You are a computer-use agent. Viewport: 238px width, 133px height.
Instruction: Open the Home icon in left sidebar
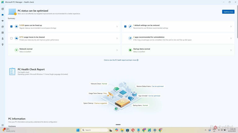point(2,9)
